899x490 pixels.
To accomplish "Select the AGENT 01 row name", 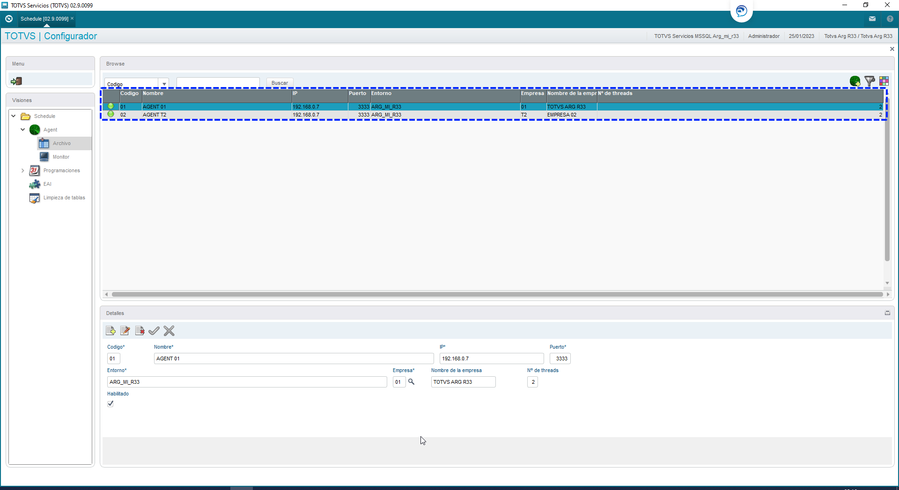I will click(154, 107).
